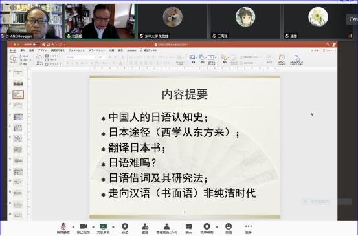Click the 共有 share button in PowerPoint
The image size is (358, 236).
coord(315,50)
